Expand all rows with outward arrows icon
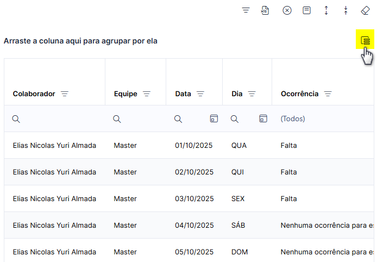Screen dimensions: 377x262 pos(326,10)
